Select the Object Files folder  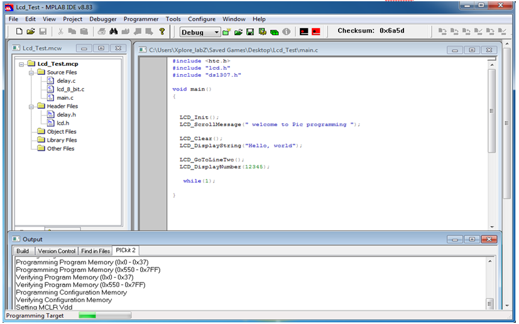(62, 132)
